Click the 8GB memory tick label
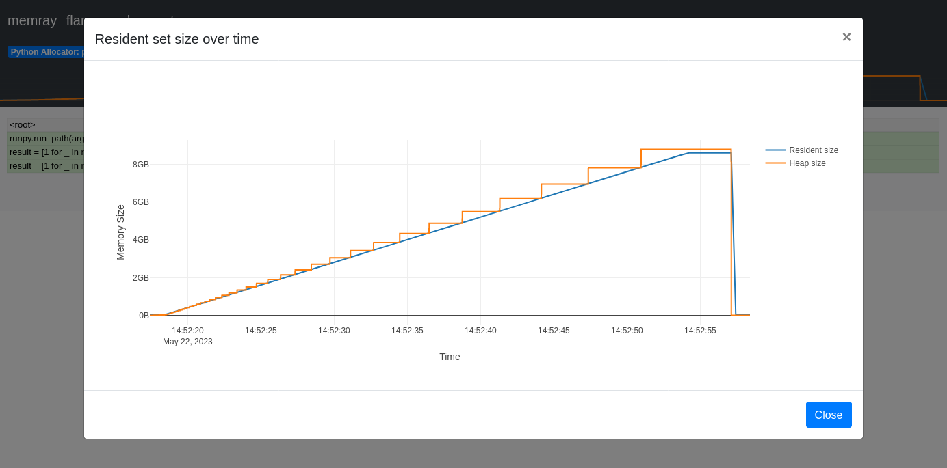The image size is (947, 468). tap(140, 165)
